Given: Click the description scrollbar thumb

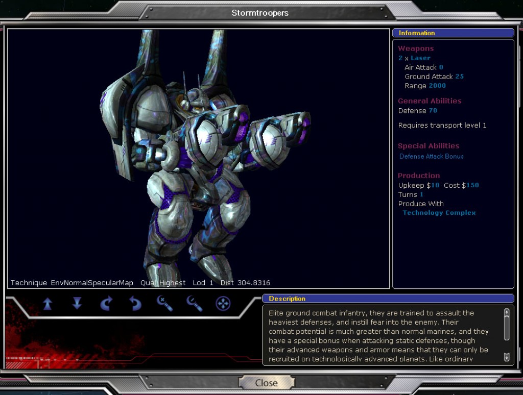Looking at the screenshot, I should click(506, 328).
